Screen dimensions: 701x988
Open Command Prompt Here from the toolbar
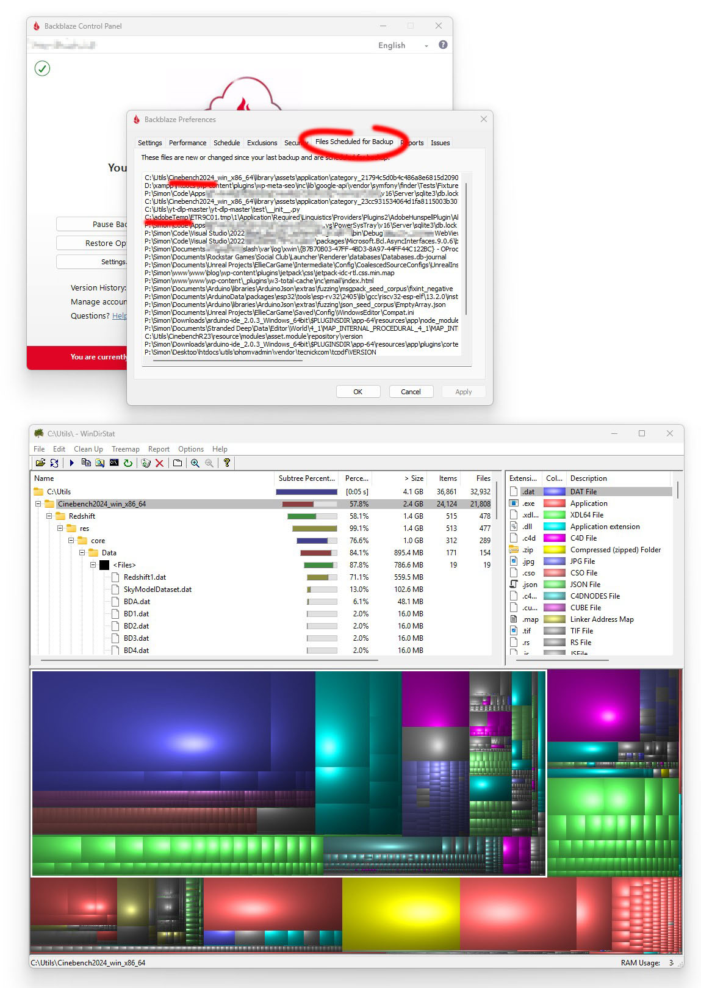click(114, 463)
